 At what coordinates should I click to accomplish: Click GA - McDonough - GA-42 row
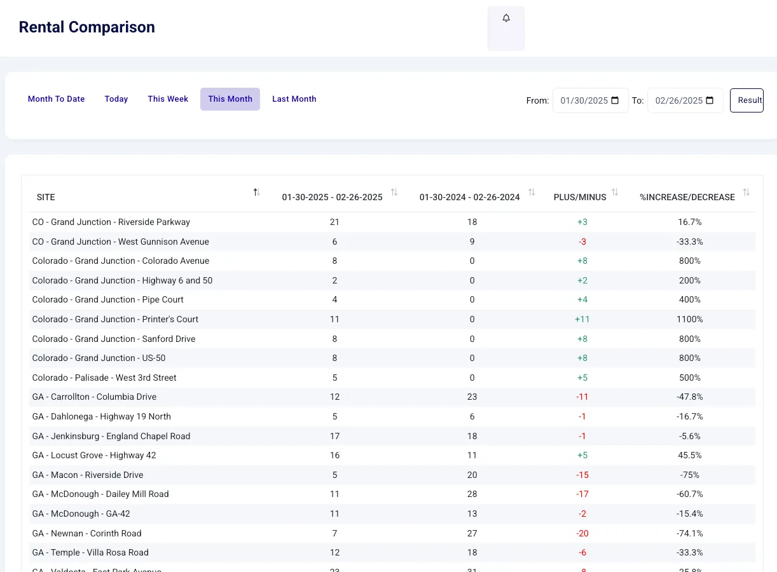pos(392,514)
